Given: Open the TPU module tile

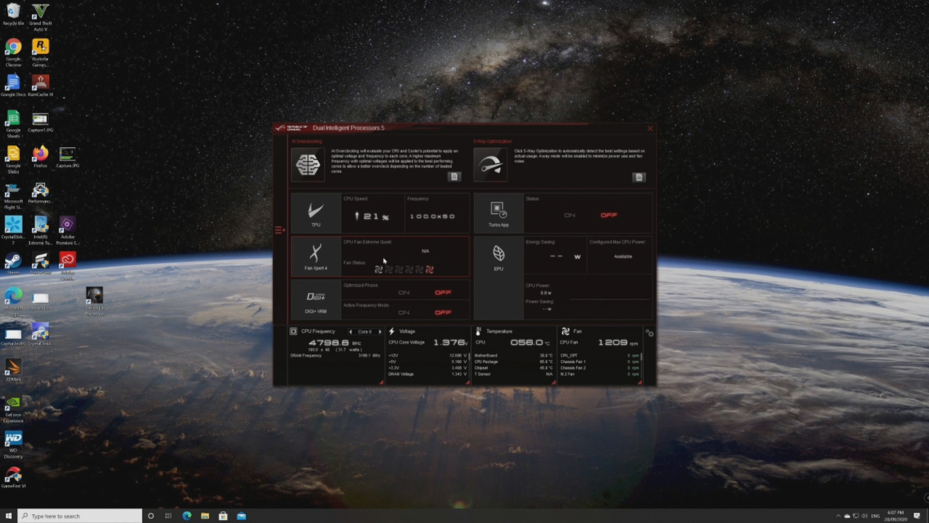Looking at the screenshot, I should pyautogui.click(x=315, y=214).
